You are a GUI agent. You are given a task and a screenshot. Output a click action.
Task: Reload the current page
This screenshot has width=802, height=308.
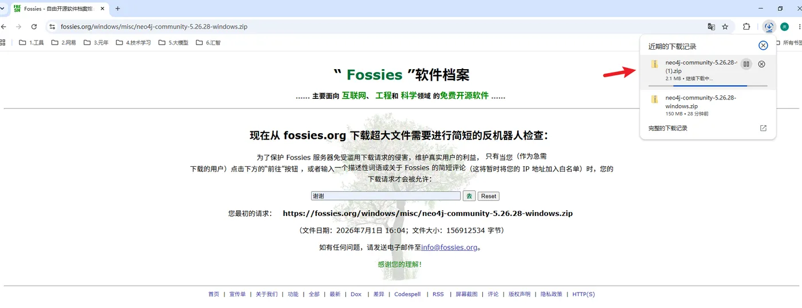pyautogui.click(x=34, y=26)
